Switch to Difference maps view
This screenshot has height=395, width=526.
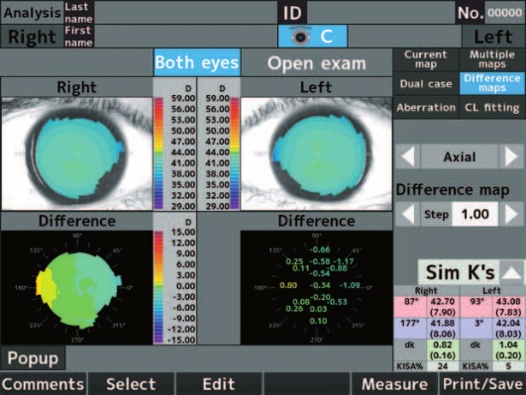click(492, 83)
